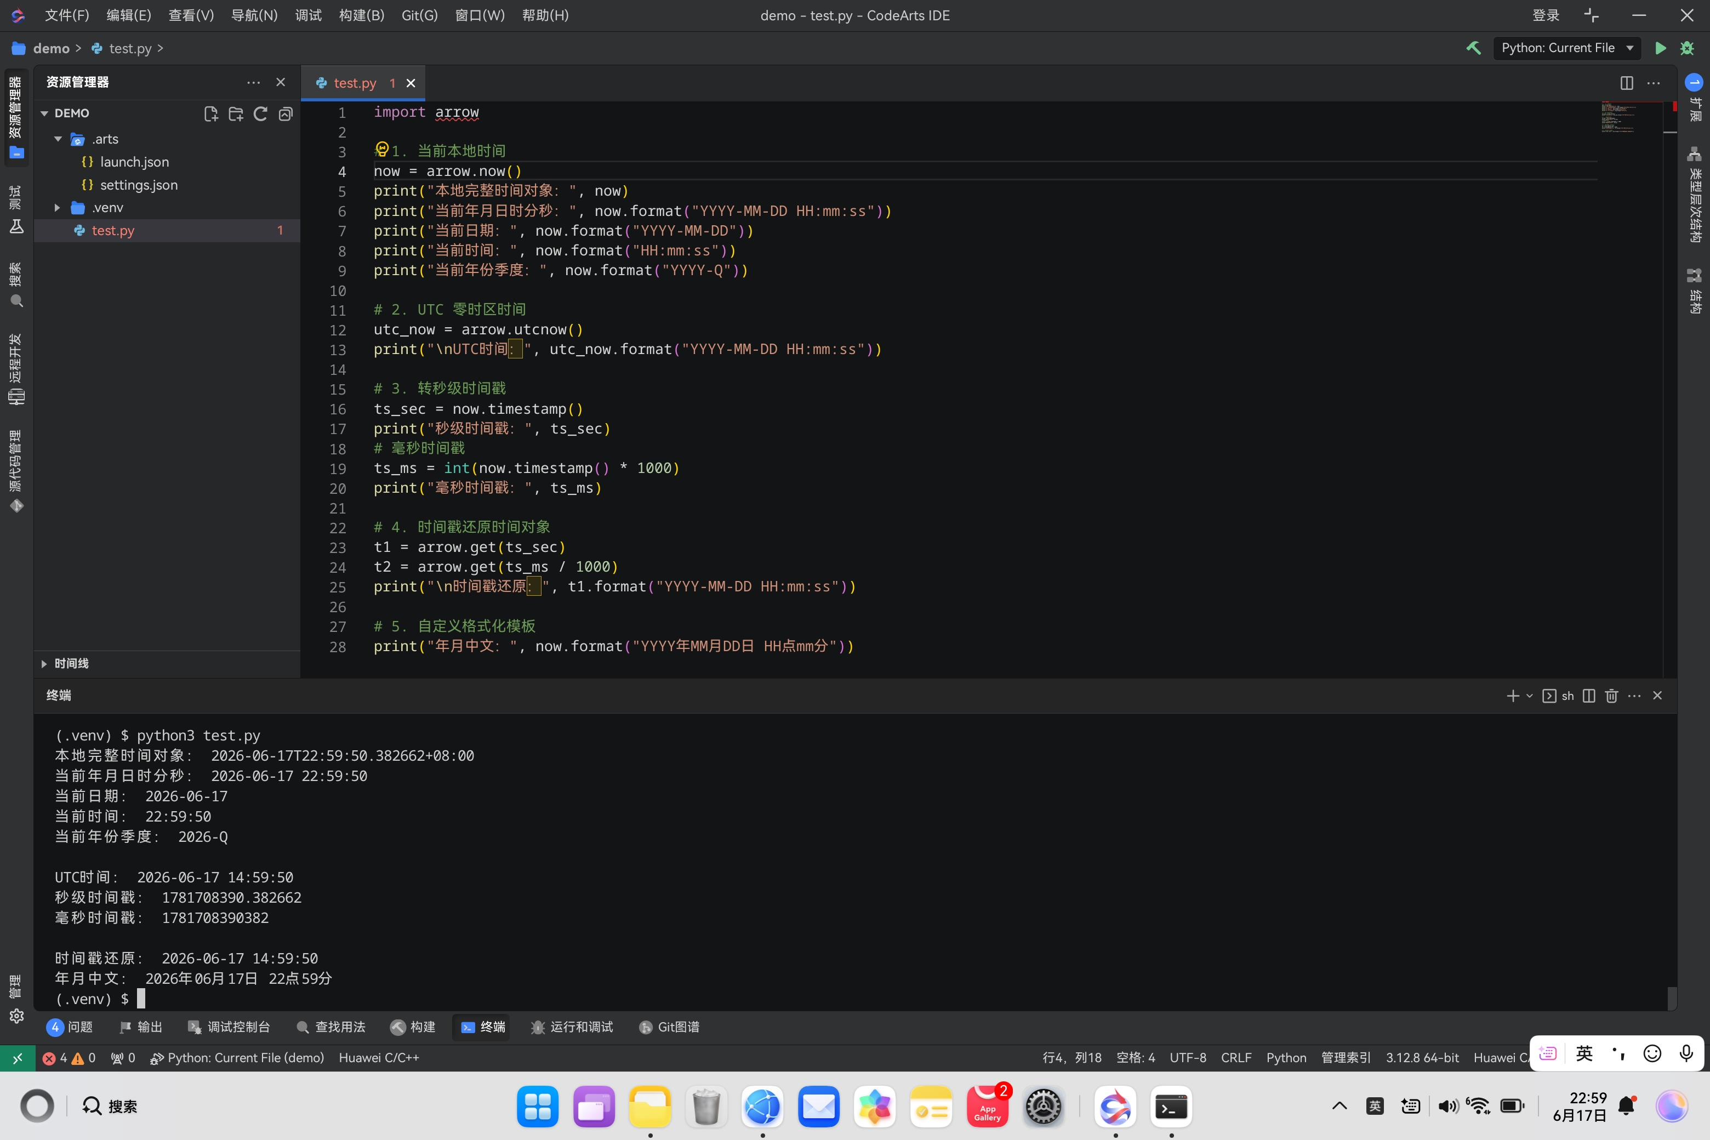Screen dimensions: 1710x1140
Task: Open the 构建(B) menu
Action: (361, 15)
